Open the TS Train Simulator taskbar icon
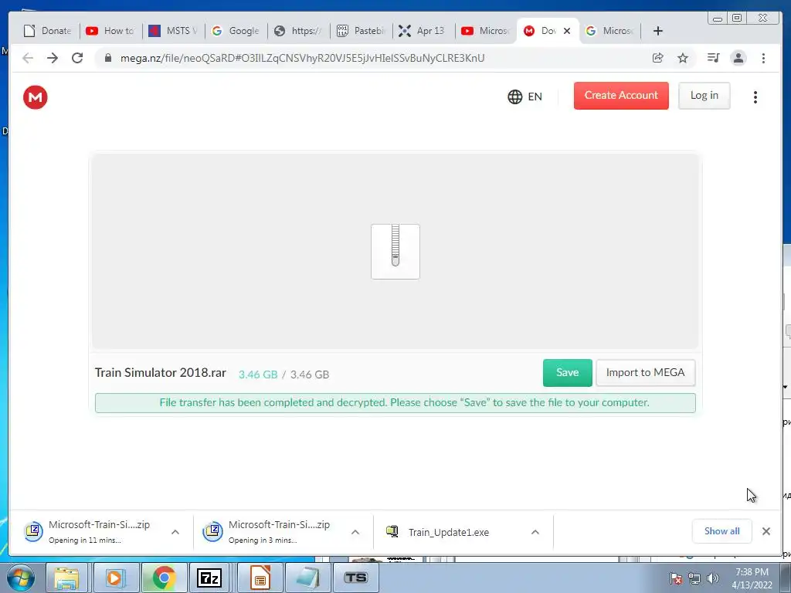The image size is (791, 593). (355, 578)
